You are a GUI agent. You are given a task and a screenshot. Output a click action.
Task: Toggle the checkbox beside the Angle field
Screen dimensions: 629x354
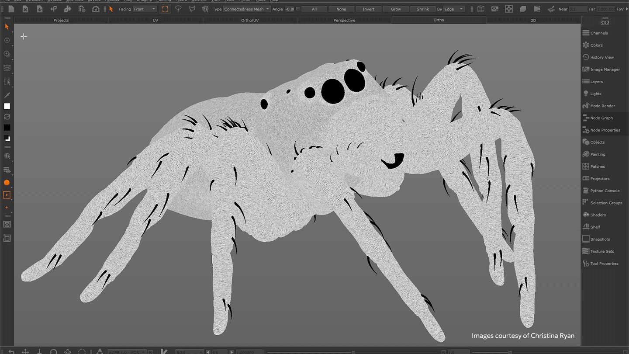(298, 9)
